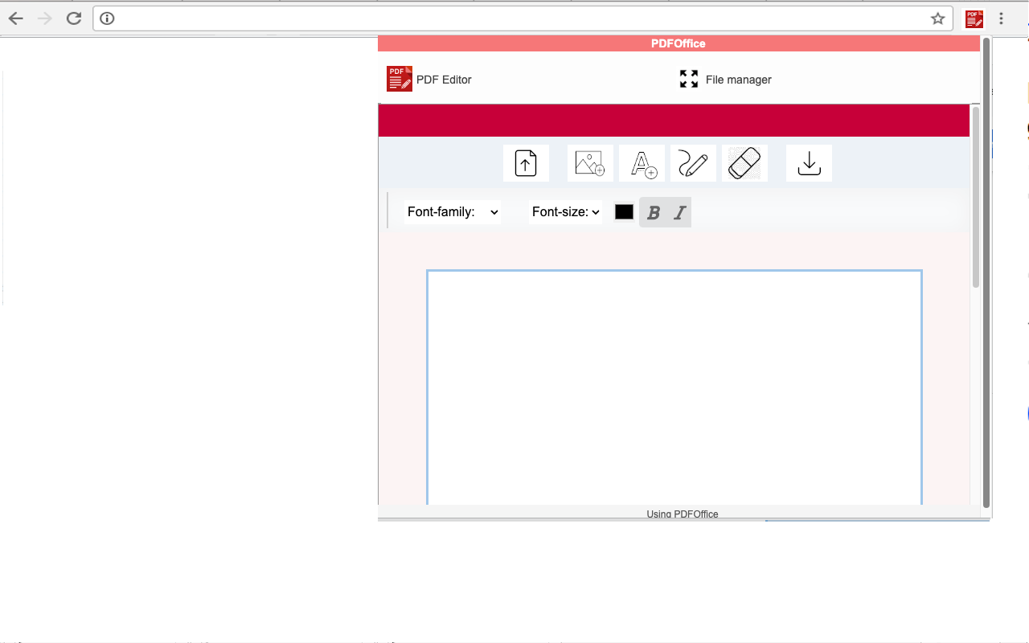The height and width of the screenshot is (643, 1029).
Task: Click the download PDF icon
Action: click(809, 163)
